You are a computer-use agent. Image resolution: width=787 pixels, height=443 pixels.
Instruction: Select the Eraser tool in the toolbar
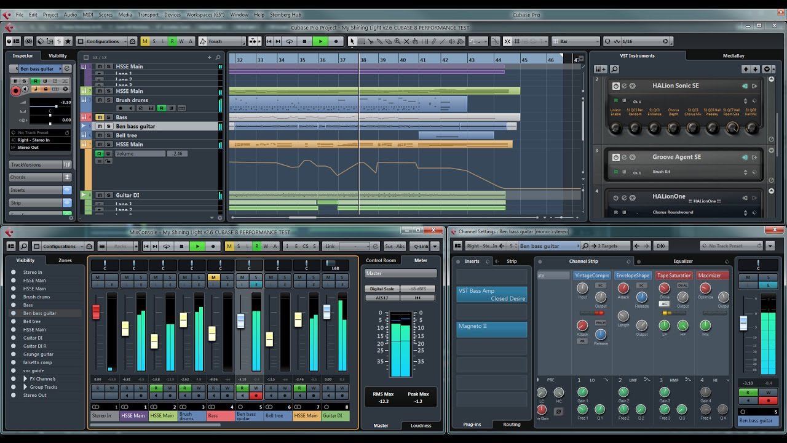(x=388, y=41)
